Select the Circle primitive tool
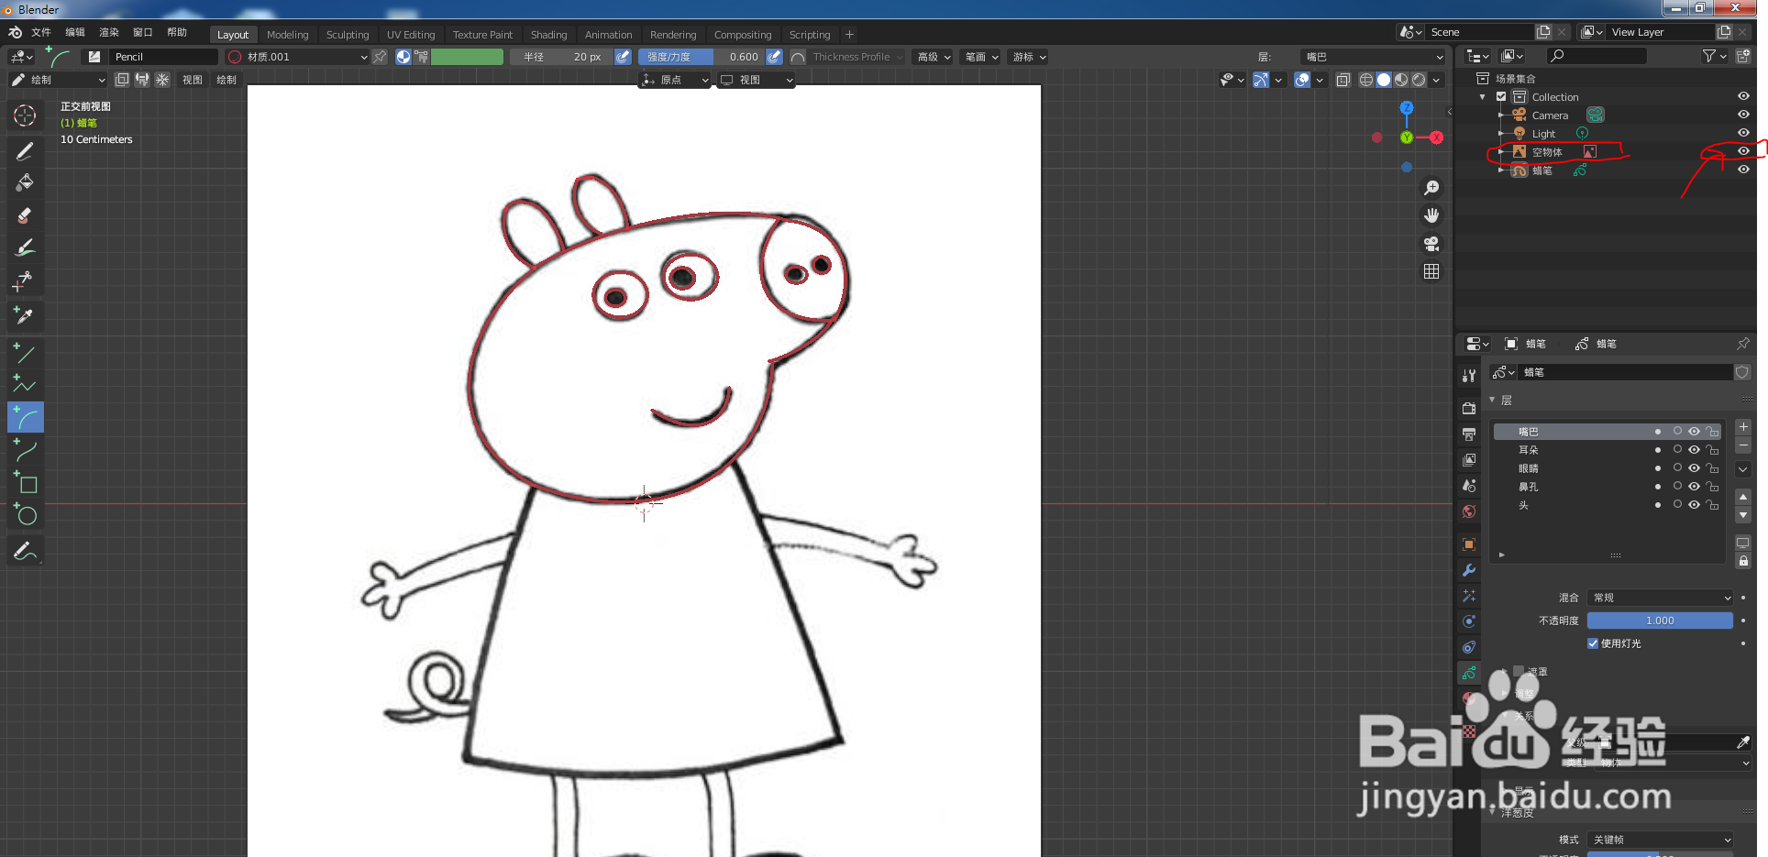Screen dimensions: 1768x857 point(25,515)
